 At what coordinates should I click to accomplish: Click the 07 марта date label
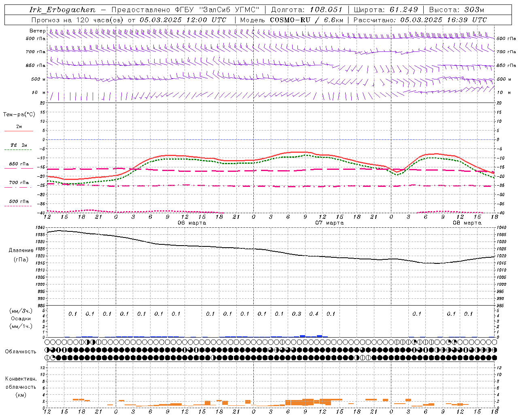click(x=329, y=222)
